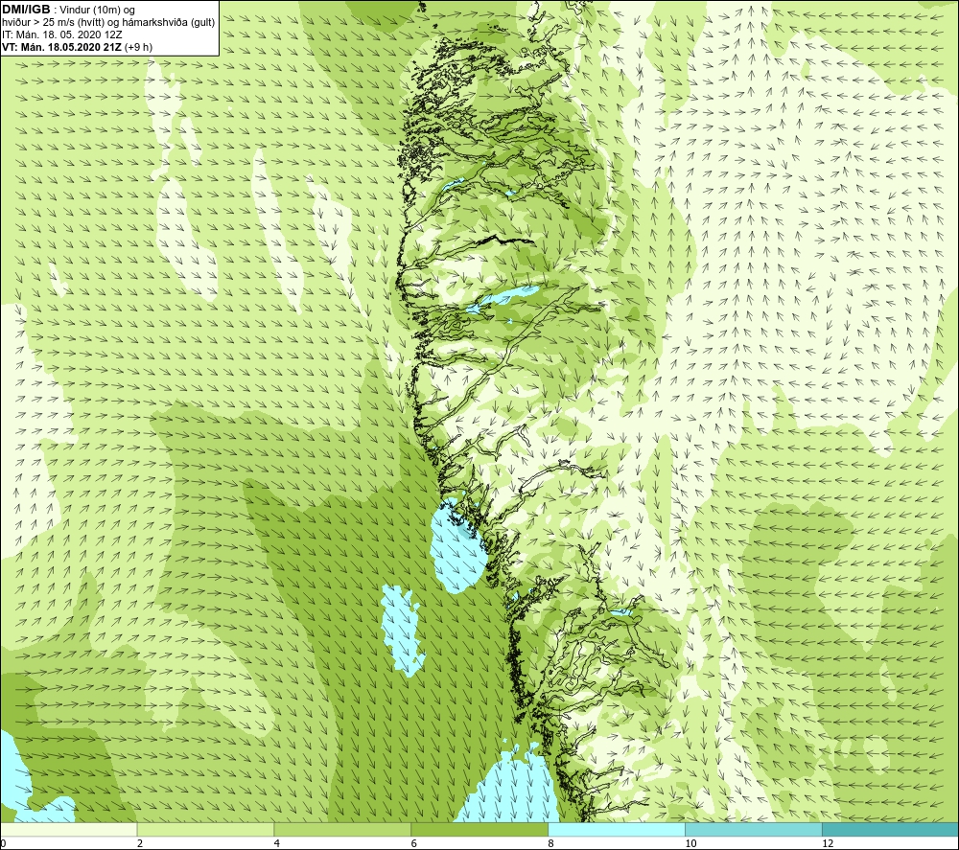Click the scale label '4'
Viewport: 959px width, 850px height.
(277, 843)
